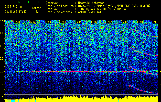
Task: Click the 0.8 frequency axis label
Action: pyautogui.click(x=2, y=71)
